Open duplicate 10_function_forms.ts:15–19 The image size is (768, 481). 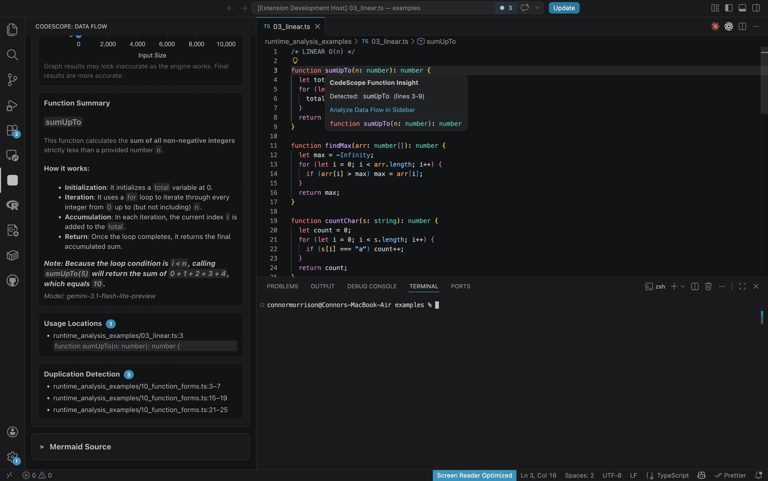[x=140, y=398]
